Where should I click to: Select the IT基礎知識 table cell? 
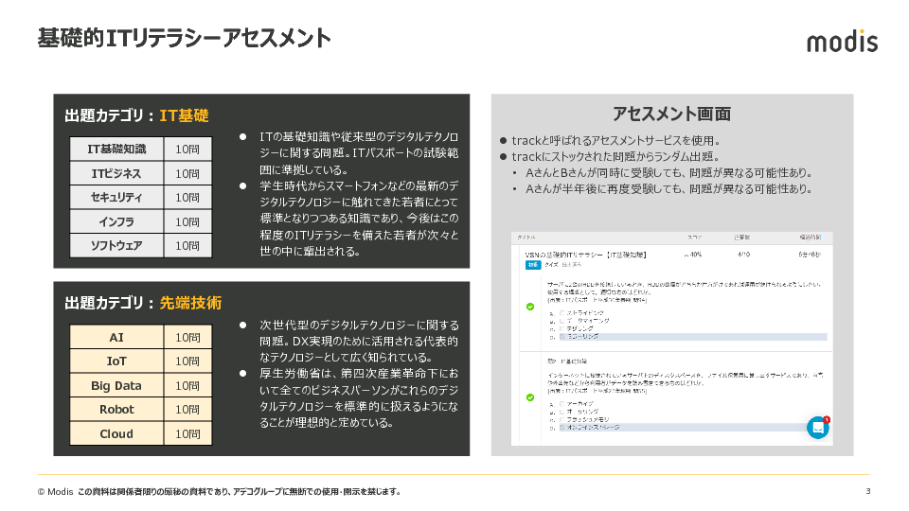pyautogui.click(x=116, y=150)
